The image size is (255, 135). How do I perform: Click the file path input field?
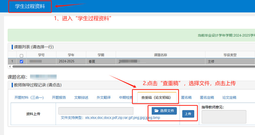pyautogui.click(x=96, y=111)
